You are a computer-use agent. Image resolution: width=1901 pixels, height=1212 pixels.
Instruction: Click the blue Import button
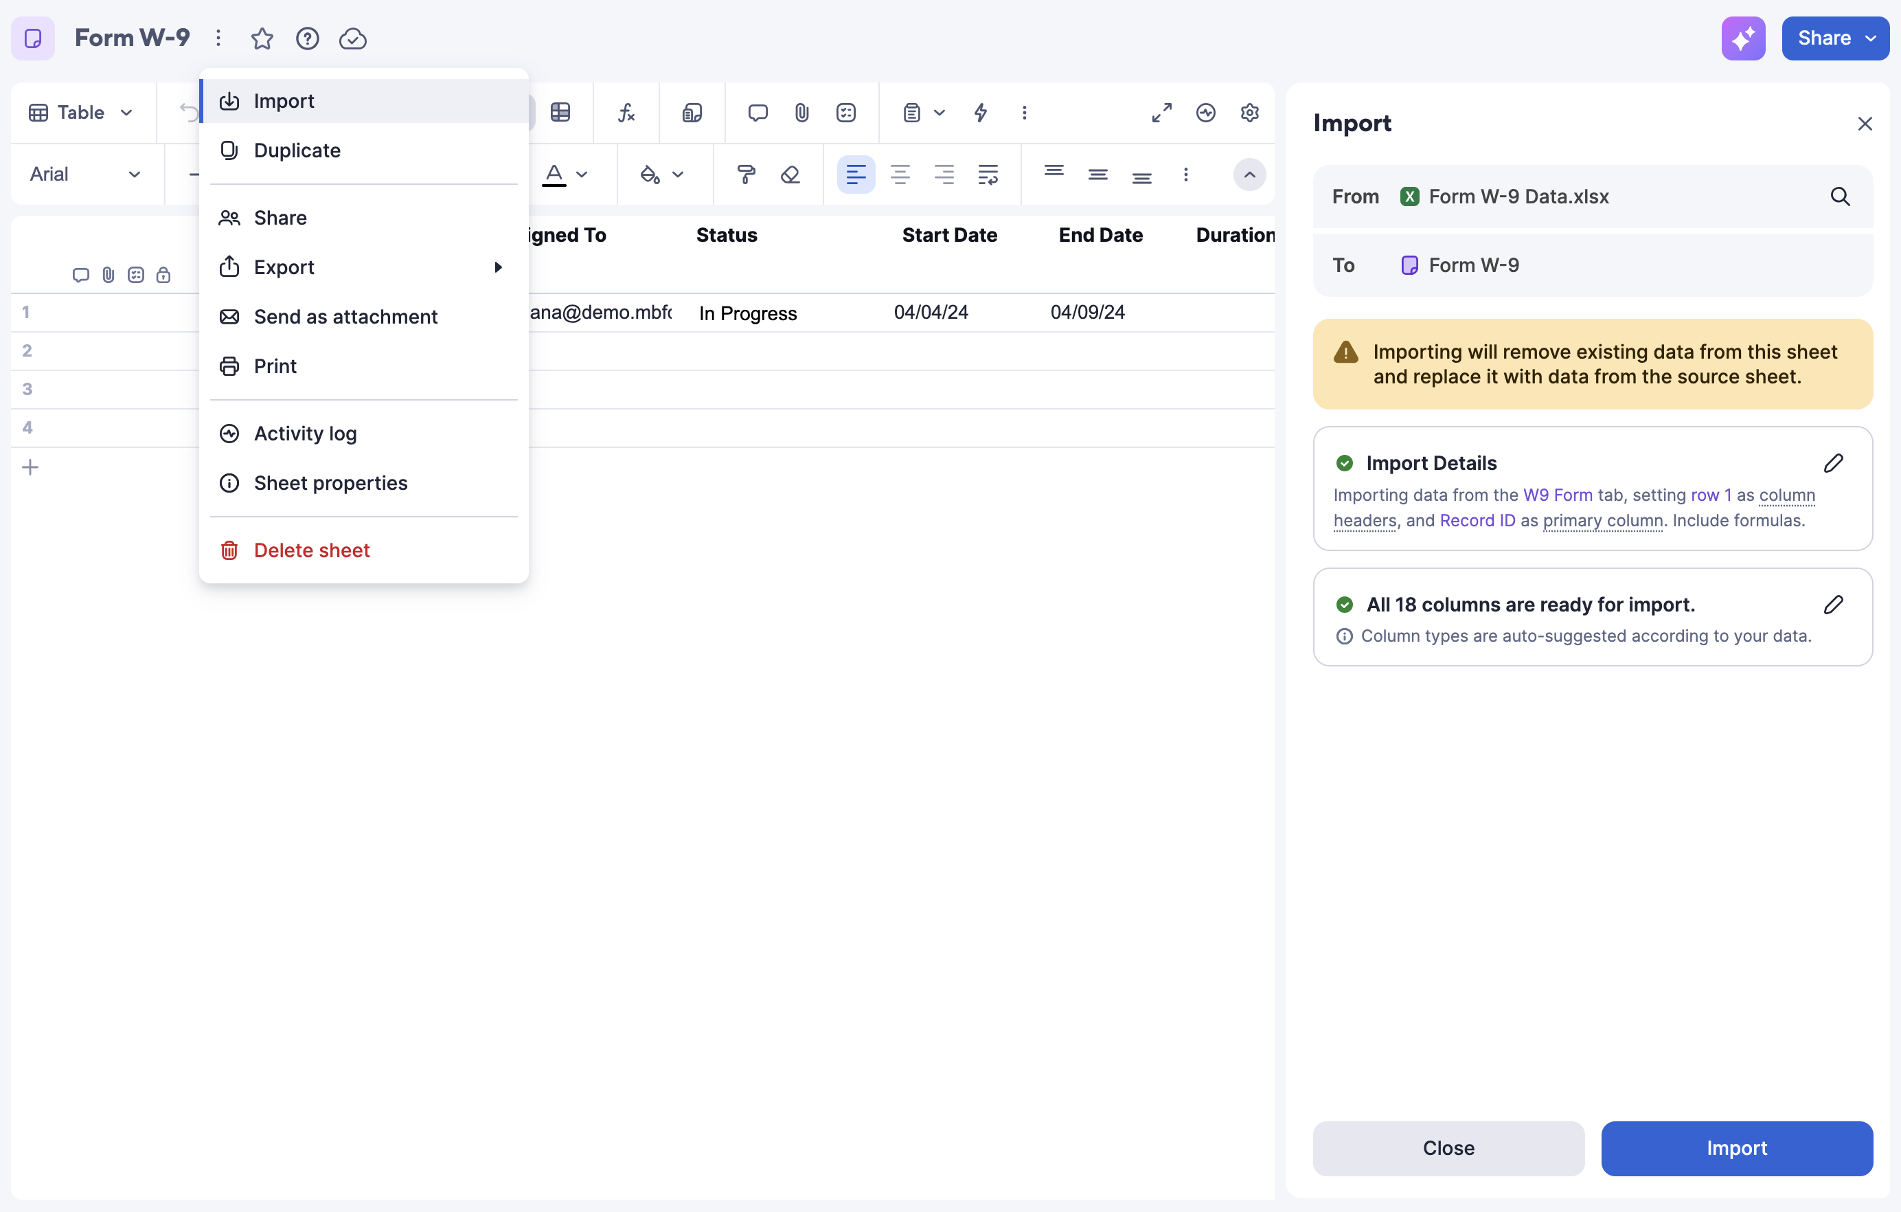tap(1737, 1147)
